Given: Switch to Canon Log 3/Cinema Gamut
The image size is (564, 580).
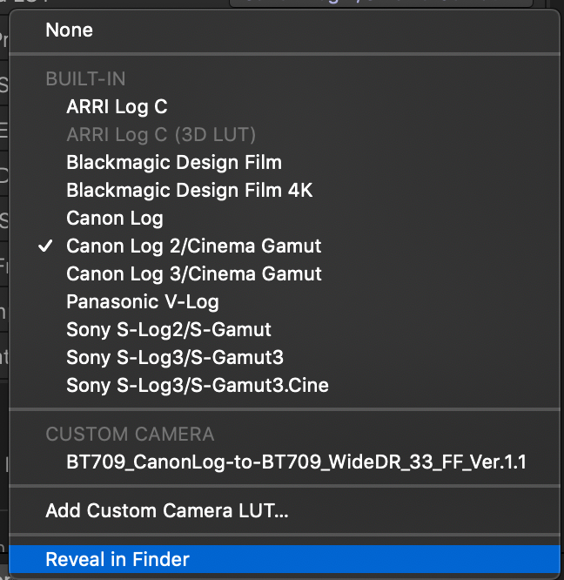Looking at the screenshot, I should pyautogui.click(x=194, y=274).
